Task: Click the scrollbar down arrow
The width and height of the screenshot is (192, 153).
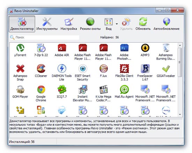Action: 180,115
